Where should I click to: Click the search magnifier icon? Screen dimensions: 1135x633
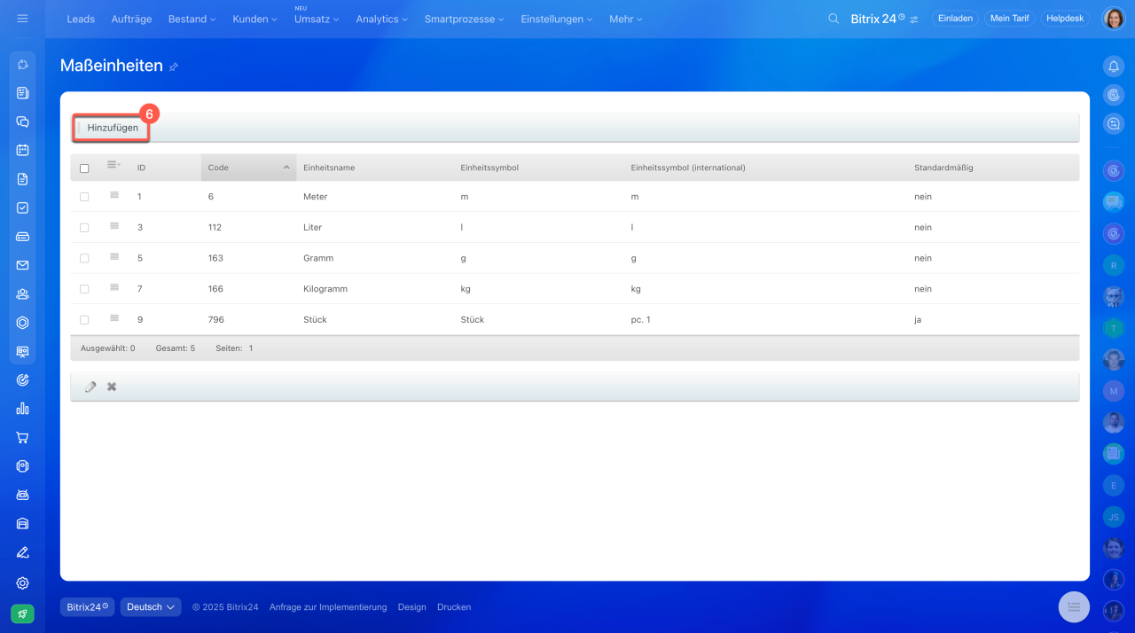834,19
